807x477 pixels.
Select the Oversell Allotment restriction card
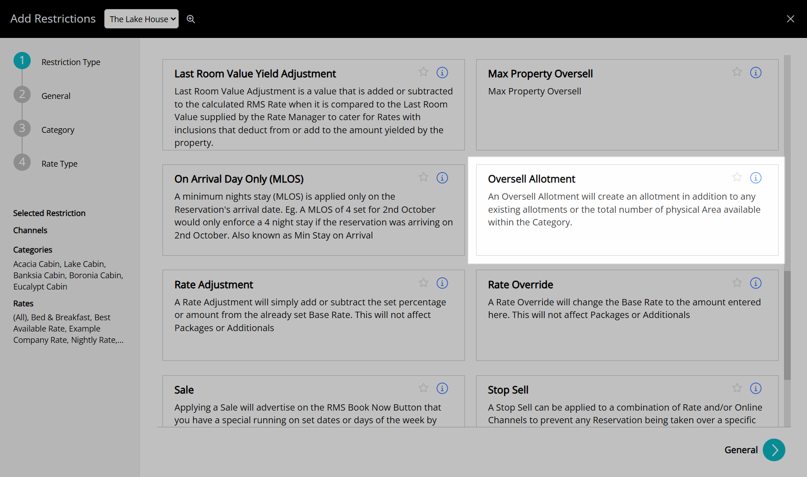point(627,210)
